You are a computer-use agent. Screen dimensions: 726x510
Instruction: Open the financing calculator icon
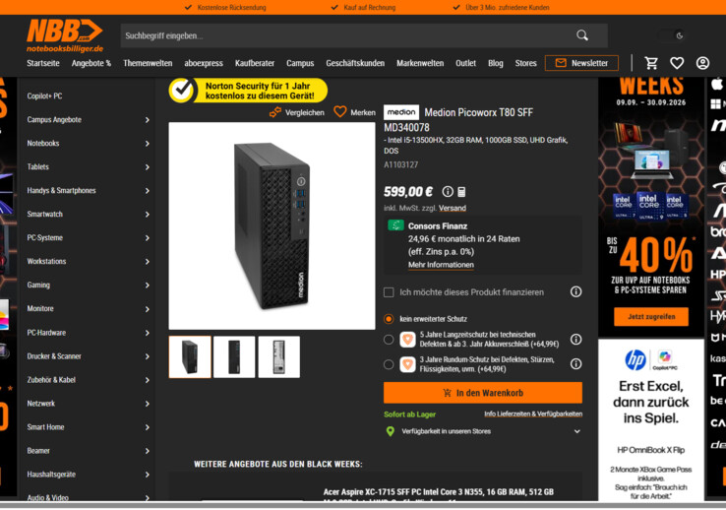[x=461, y=192]
